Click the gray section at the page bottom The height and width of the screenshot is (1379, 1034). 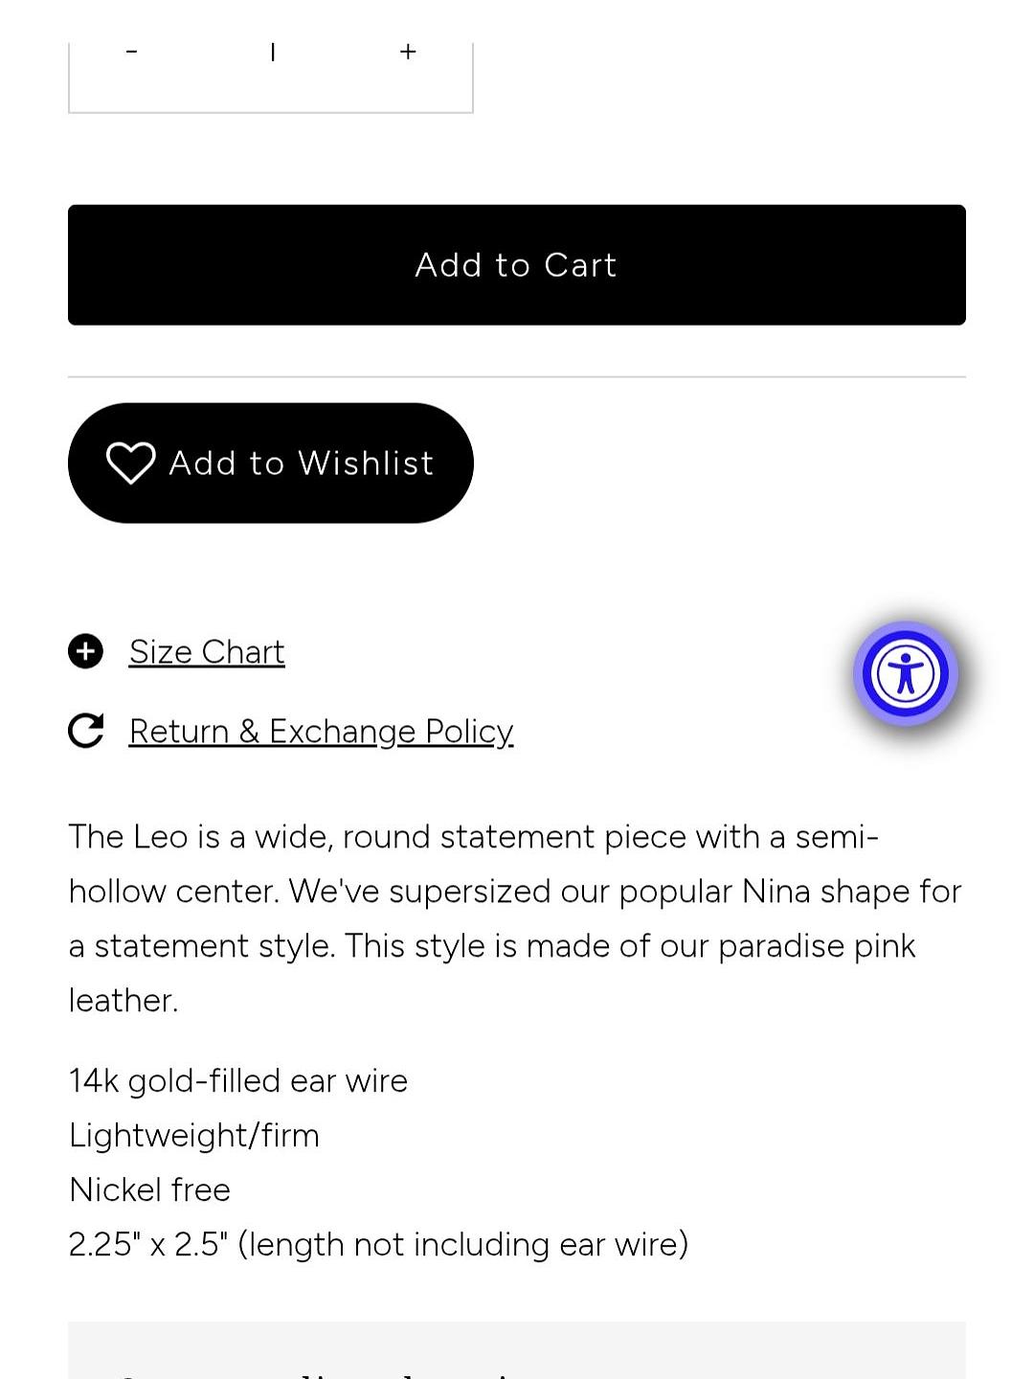[517, 1350]
